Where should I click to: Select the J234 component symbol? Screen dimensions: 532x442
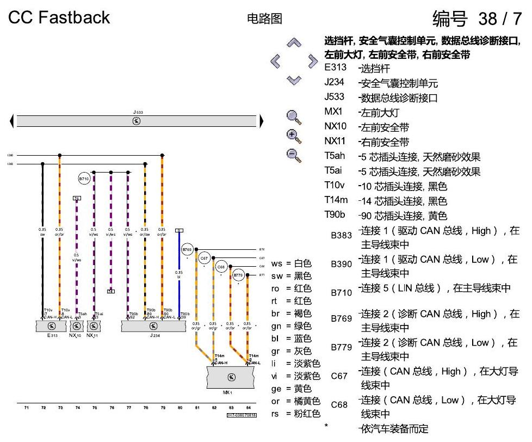153,326
